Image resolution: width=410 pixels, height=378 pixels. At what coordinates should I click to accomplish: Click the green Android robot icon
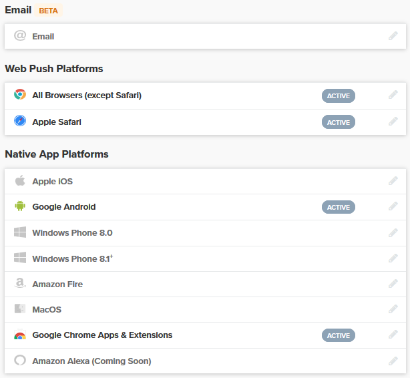coord(20,206)
